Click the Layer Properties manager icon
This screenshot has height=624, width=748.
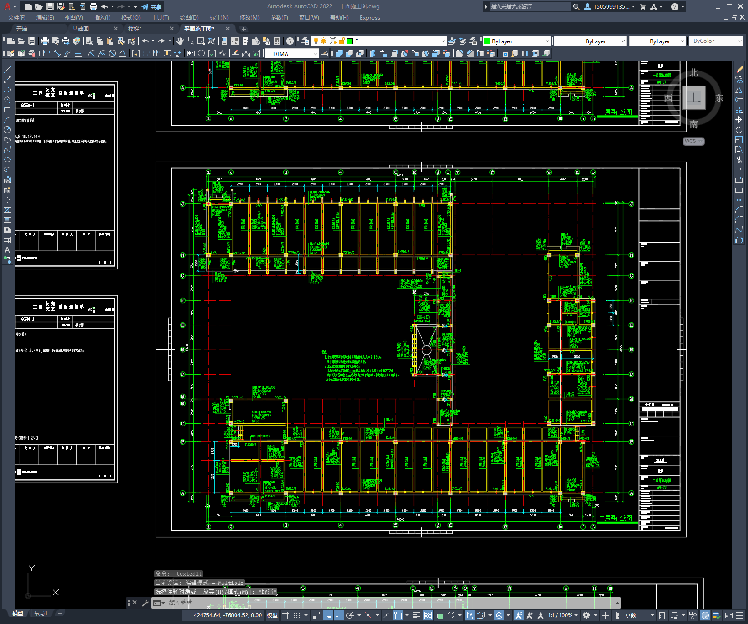coord(305,41)
